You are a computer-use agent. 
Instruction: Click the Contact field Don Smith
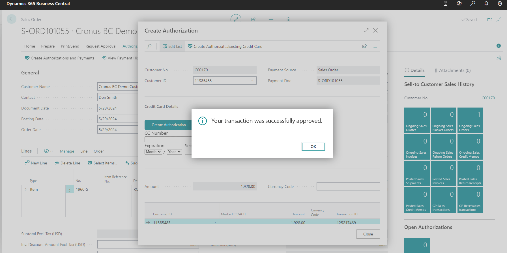[x=118, y=97]
